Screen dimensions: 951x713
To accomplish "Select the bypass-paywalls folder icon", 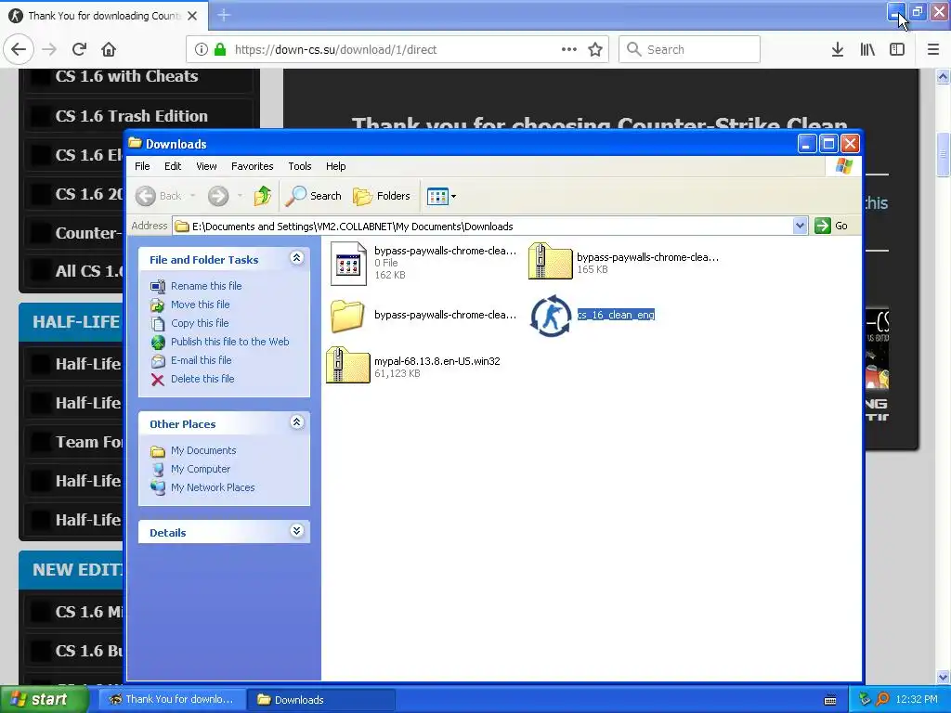I will 347,316.
